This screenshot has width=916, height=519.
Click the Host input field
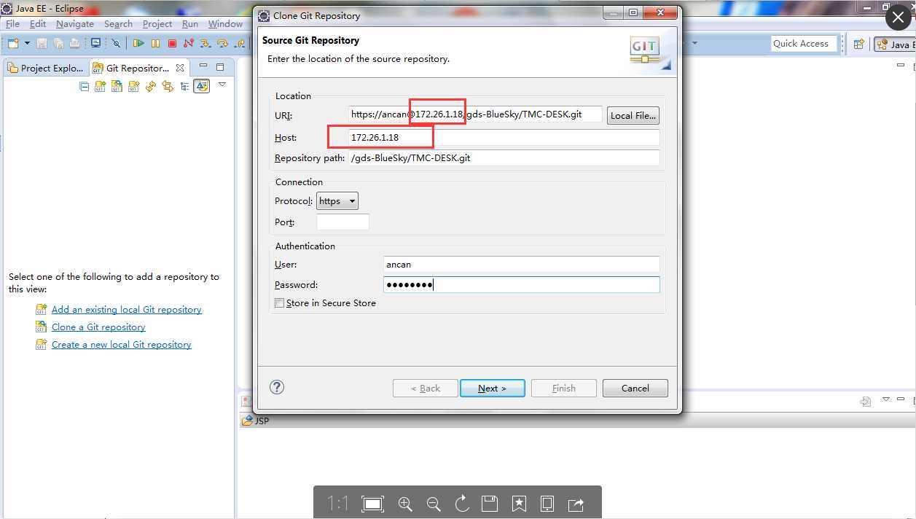click(504, 138)
